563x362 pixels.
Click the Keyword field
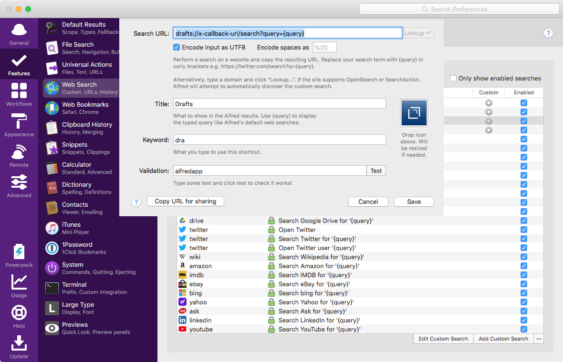point(279,140)
